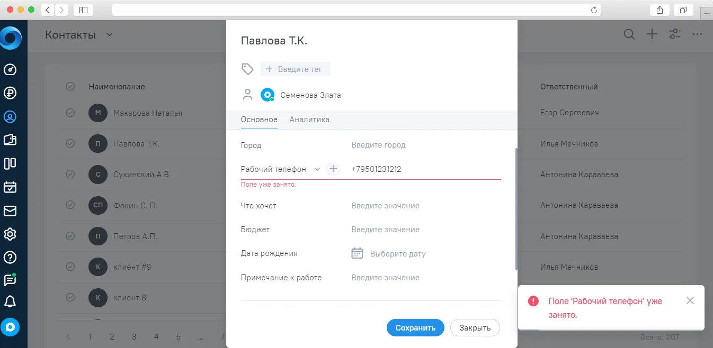Open the help question mark icon
713x348 pixels.
10,258
